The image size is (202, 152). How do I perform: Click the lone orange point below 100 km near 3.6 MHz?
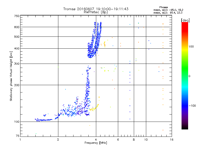(x=90, y=125)
